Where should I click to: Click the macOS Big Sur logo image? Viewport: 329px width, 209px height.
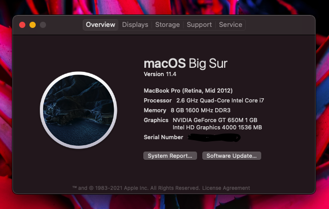tap(79, 110)
